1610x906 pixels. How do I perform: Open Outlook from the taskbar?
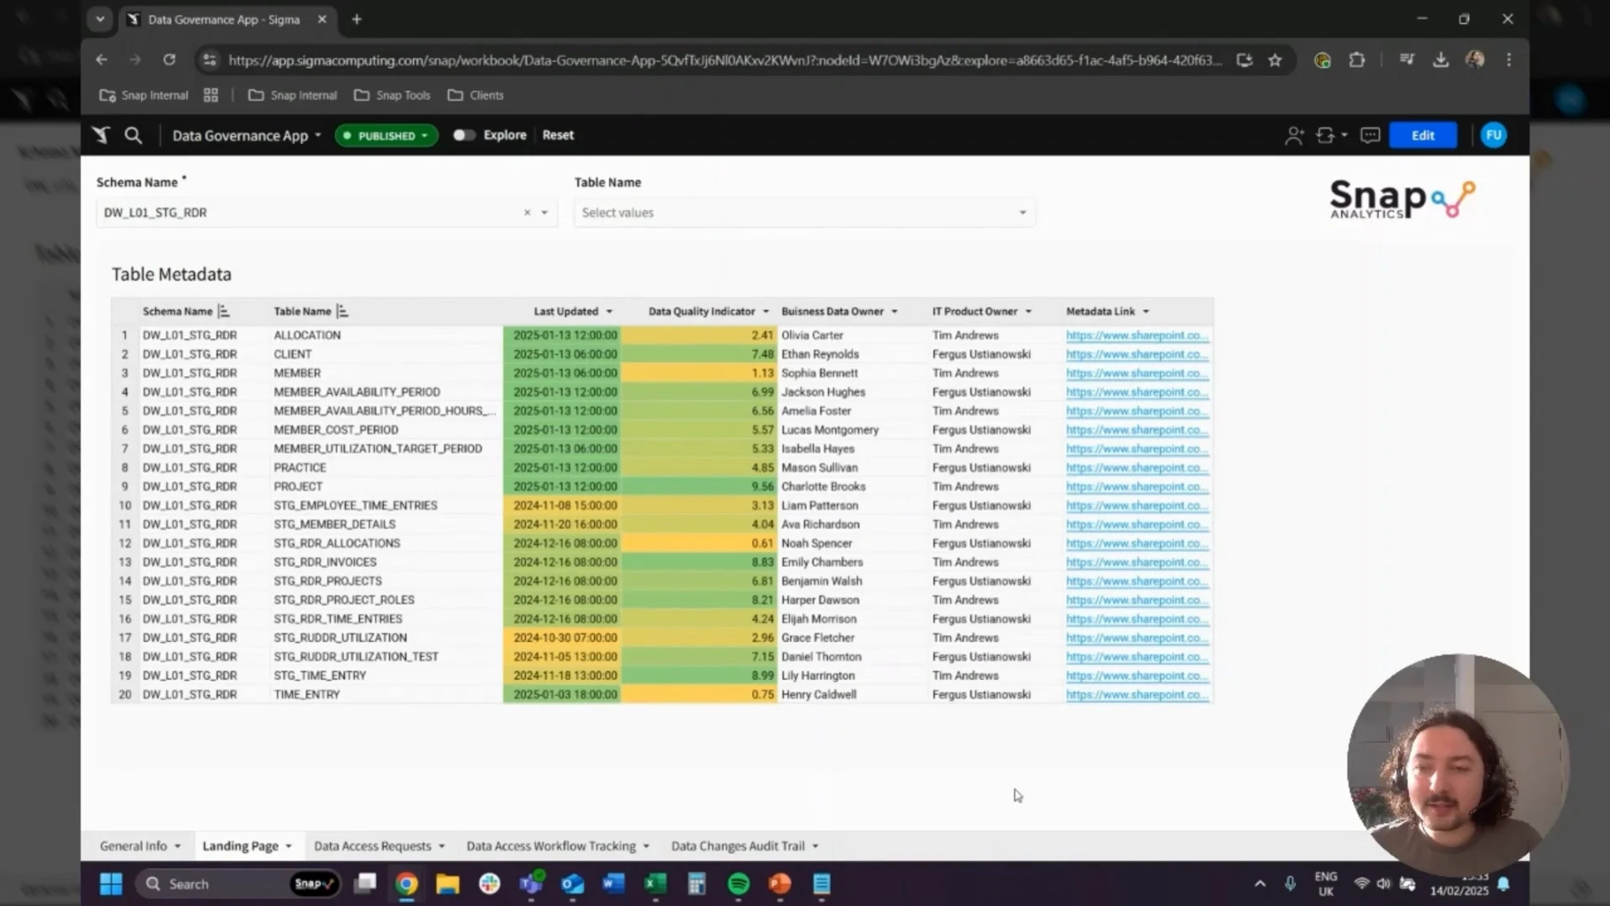tap(572, 883)
